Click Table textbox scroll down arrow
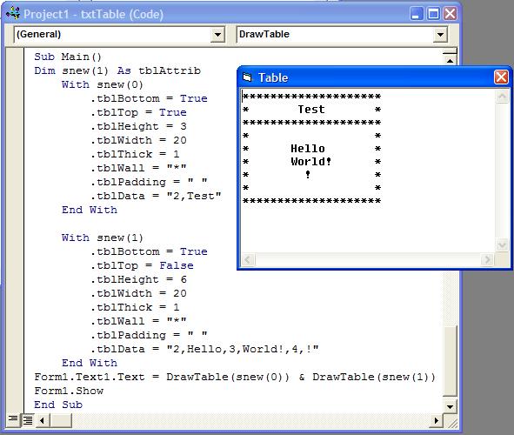This screenshot has height=435, width=514. click(502, 245)
